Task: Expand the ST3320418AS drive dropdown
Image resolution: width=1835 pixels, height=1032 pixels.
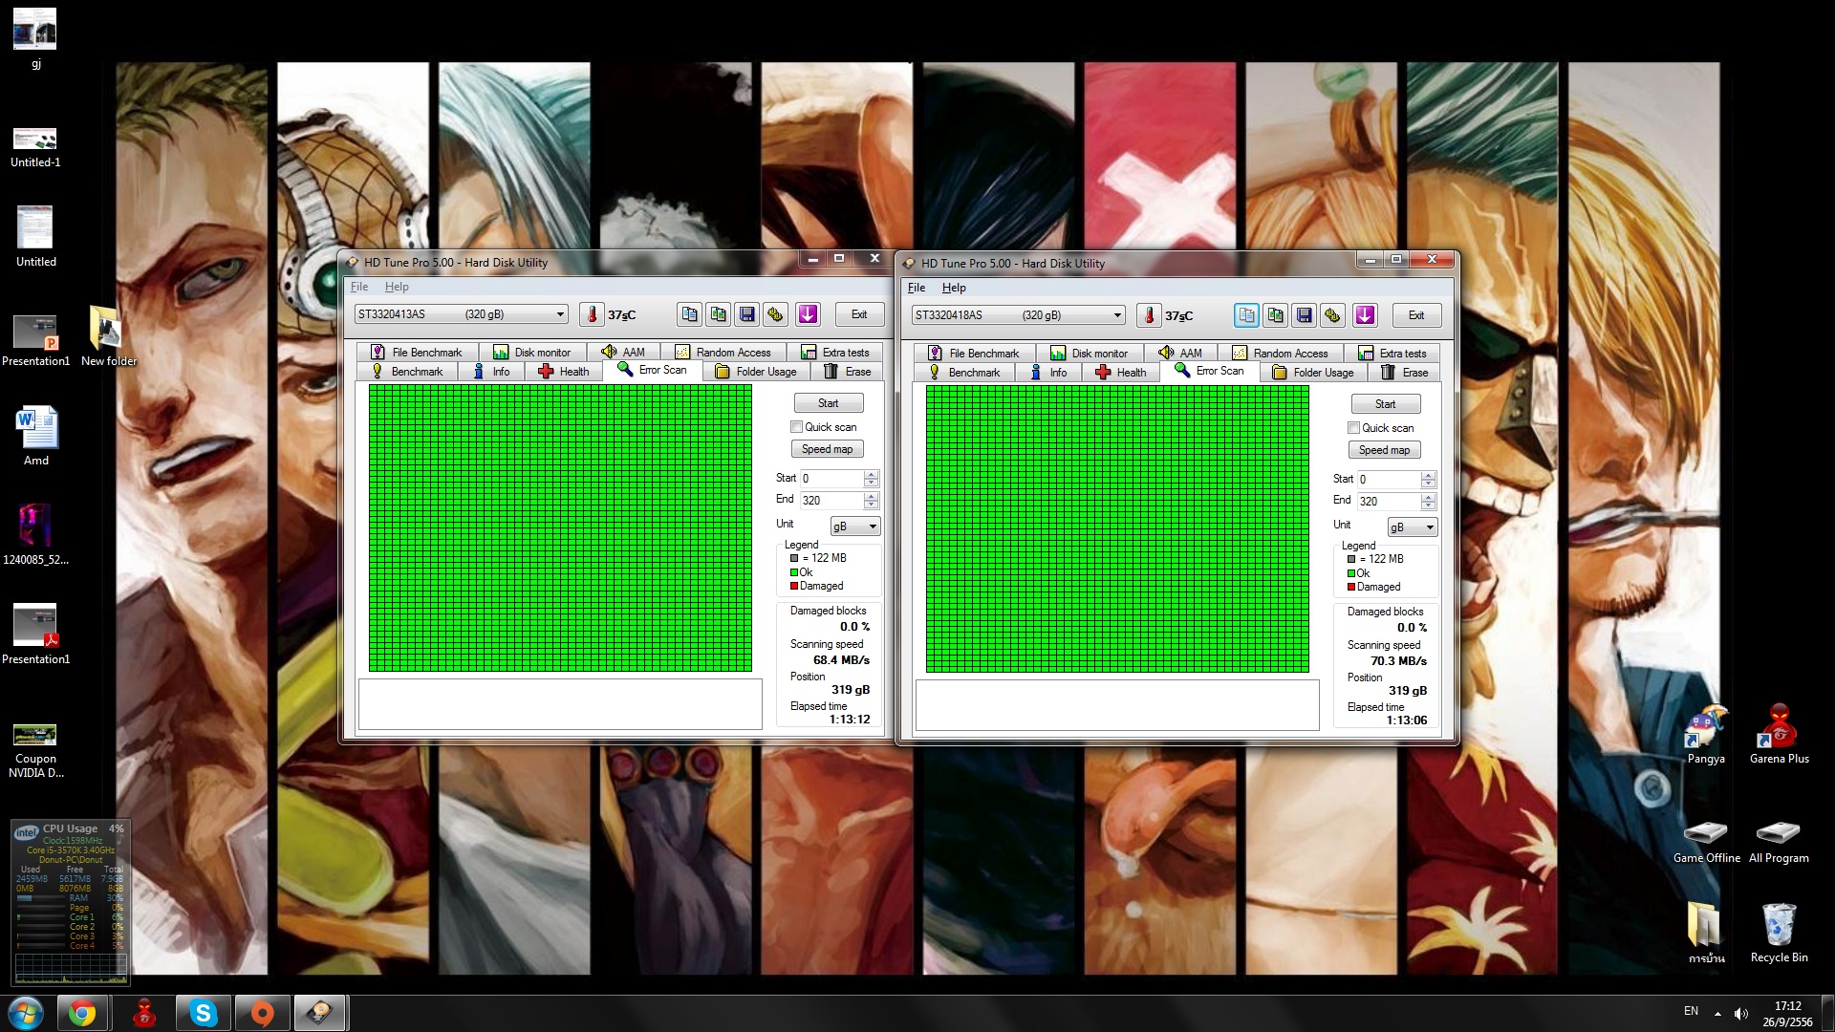Action: tap(1117, 315)
